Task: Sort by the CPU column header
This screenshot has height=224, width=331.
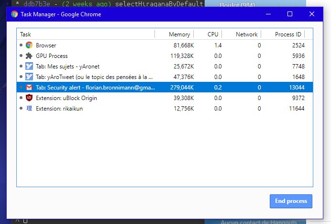Action: pos(212,34)
